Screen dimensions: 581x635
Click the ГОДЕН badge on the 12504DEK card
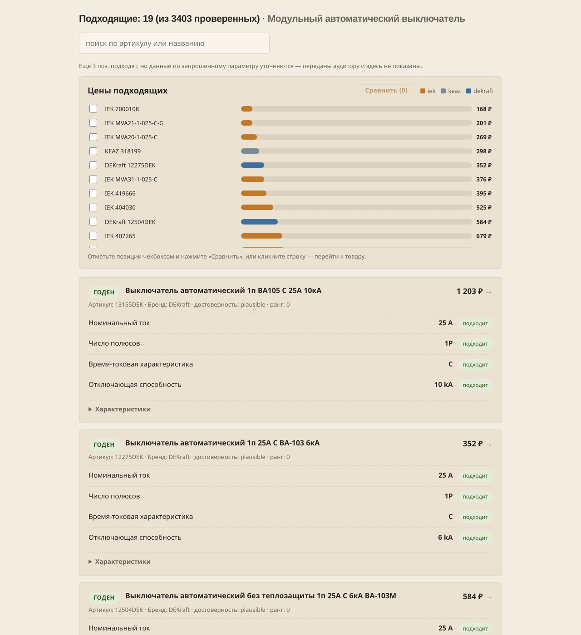coord(104,597)
